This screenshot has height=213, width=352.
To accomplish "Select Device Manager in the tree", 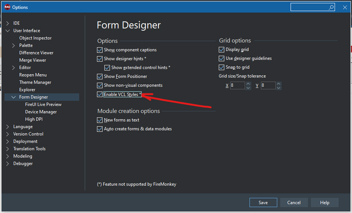I will click(41, 112).
